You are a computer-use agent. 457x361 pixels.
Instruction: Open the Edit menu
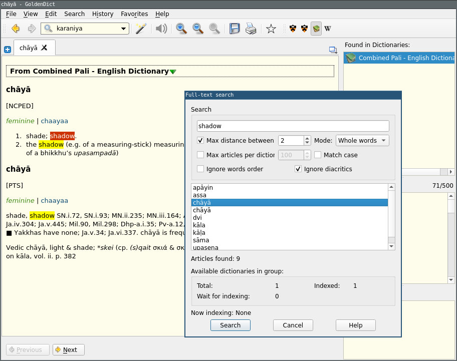pos(51,14)
